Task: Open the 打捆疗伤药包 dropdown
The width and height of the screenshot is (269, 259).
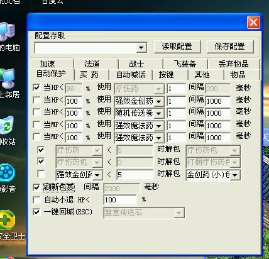Action: pyautogui.click(x=235, y=162)
